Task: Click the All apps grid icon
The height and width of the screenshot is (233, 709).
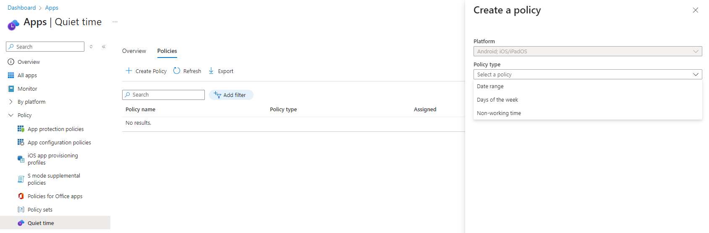Action: pyautogui.click(x=11, y=75)
